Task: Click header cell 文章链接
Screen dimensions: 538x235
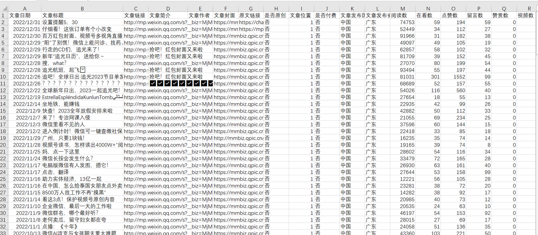Action: (136, 15)
